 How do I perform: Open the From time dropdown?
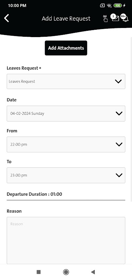click(x=66, y=145)
